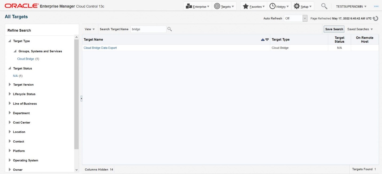
Task: Collapse Groups, Systems and Services node
Action: coord(15,51)
